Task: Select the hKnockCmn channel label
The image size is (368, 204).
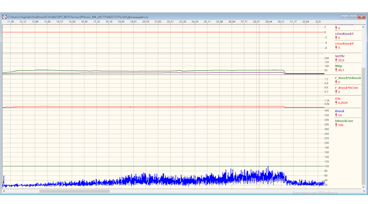Action: (x=344, y=121)
